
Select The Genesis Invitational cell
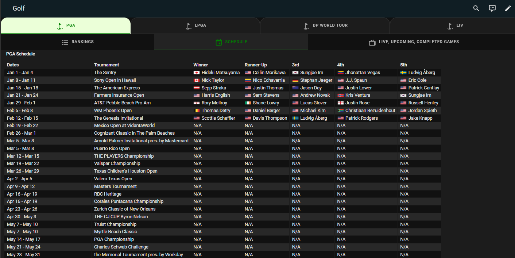click(141, 118)
